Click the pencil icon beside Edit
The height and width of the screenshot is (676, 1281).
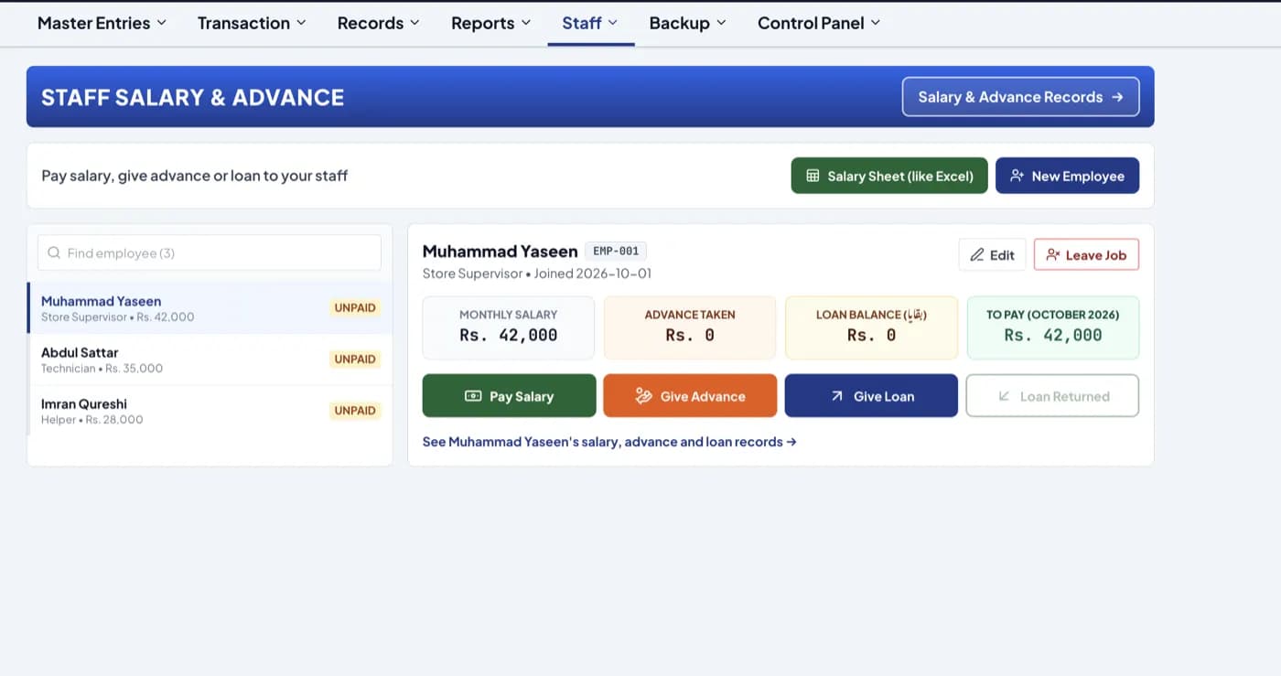pyautogui.click(x=977, y=254)
